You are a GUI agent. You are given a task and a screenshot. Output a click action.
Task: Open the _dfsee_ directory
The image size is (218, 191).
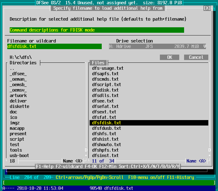click(x=18, y=74)
